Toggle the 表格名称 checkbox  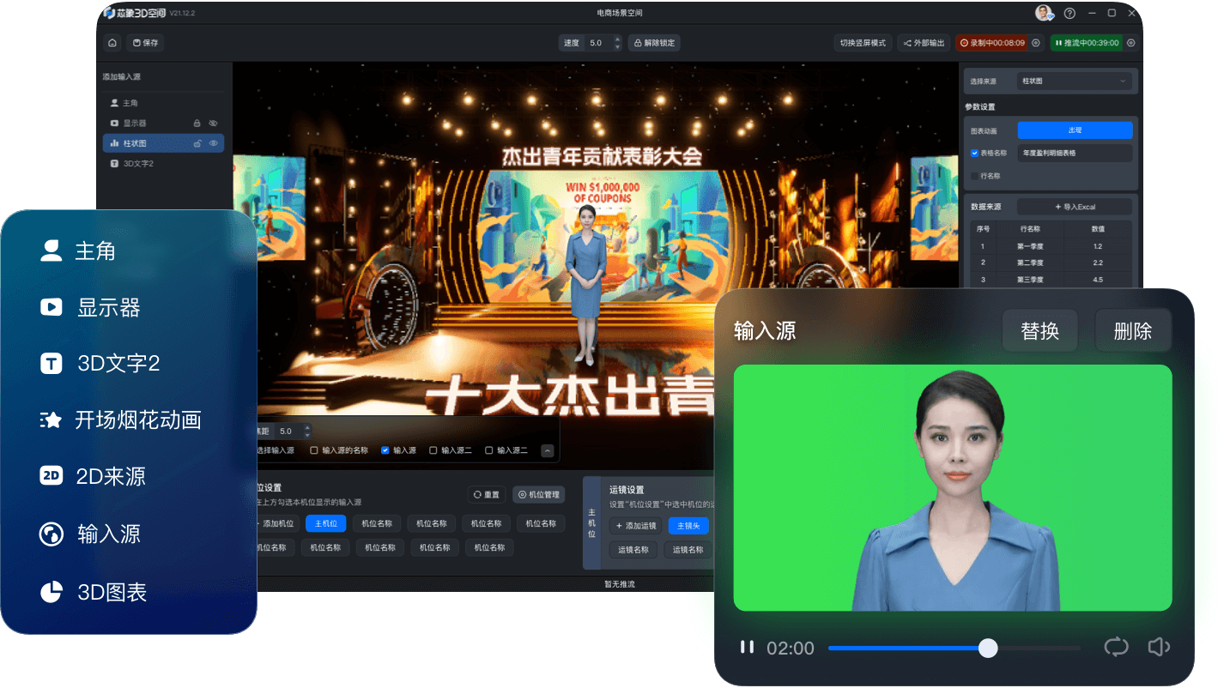(x=974, y=153)
